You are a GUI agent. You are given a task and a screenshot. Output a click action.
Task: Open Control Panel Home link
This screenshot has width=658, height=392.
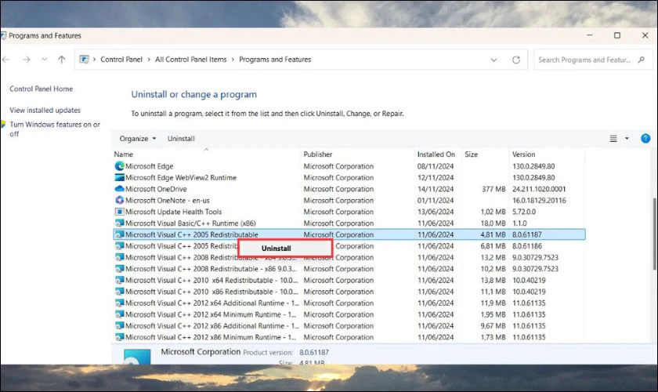(x=41, y=89)
